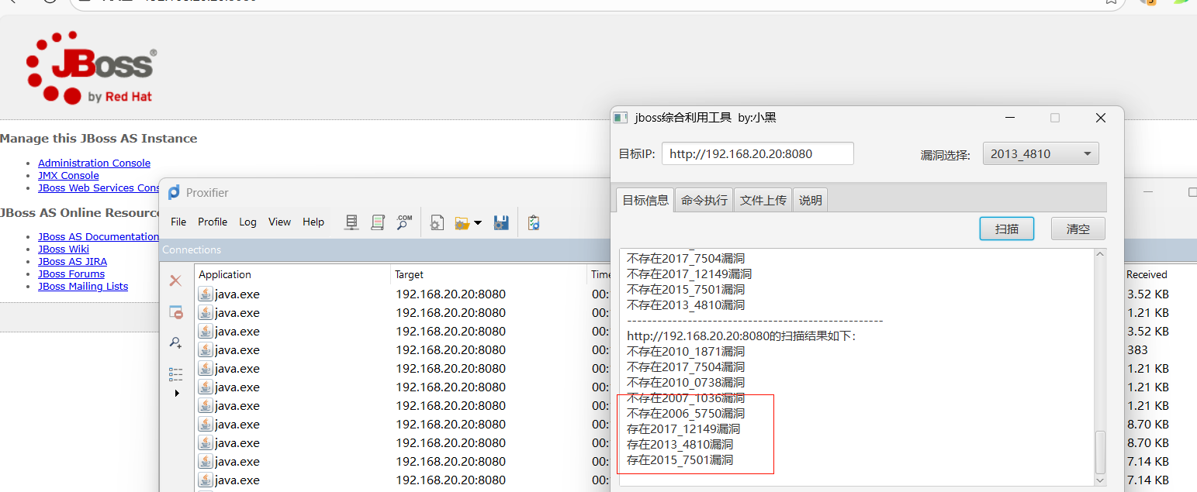Image resolution: width=1197 pixels, height=492 pixels.
Task: Open the 漏洞选择 dropdown showing 2013_4810
Action: pos(1040,153)
